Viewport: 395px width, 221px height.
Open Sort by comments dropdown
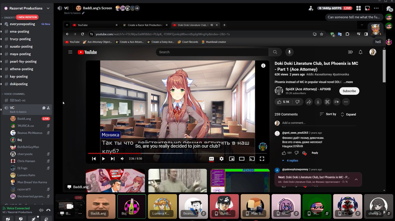click(x=328, y=114)
